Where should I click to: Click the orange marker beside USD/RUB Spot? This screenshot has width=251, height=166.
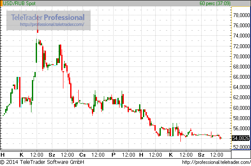pos(1,3)
